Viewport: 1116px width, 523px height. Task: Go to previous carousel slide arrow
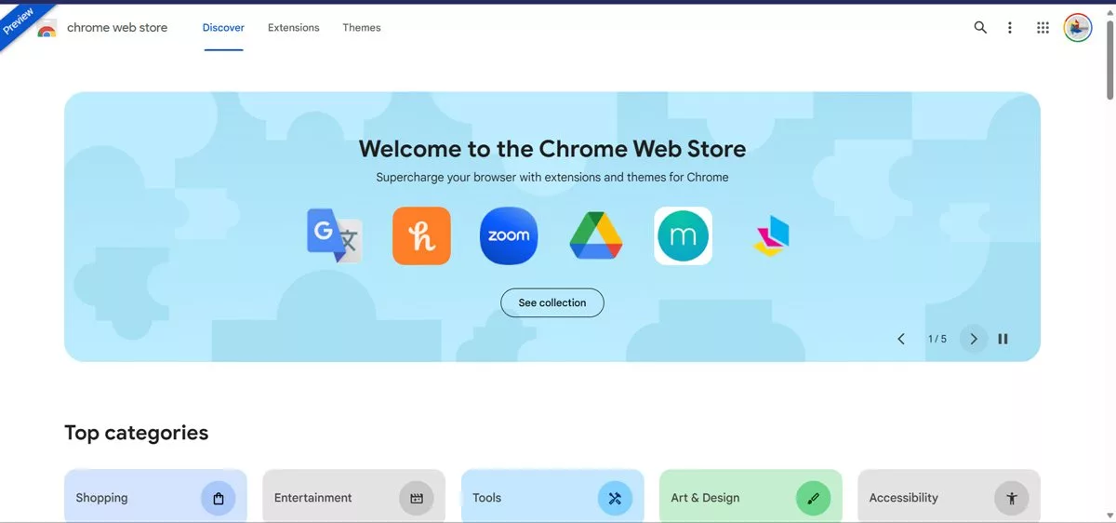pyautogui.click(x=901, y=339)
